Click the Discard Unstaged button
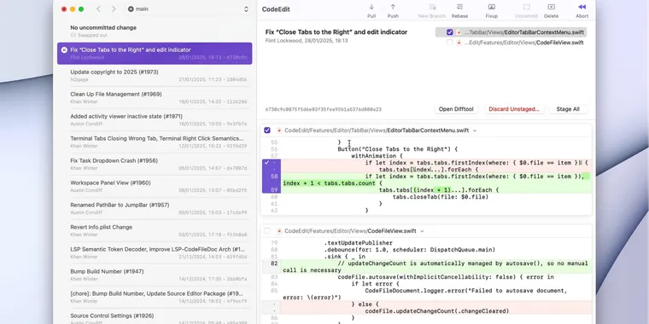The height and width of the screenshot is (324, 649). tap(514, 109)
